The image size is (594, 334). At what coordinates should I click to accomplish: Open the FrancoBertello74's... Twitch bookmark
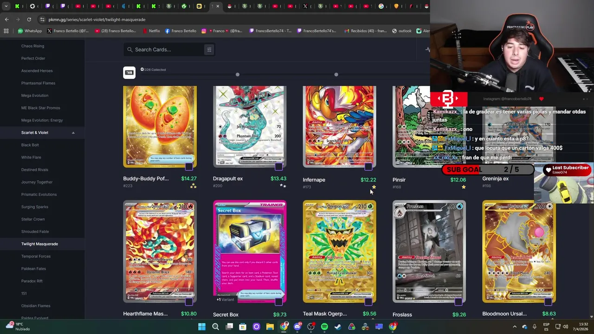click(316, 31)
